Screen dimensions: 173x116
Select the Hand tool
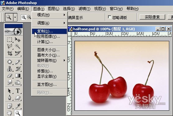(x=9, y=113)
